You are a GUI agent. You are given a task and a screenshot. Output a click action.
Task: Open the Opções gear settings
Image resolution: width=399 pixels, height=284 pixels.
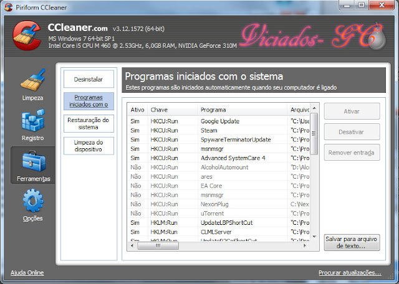(33, 205)
